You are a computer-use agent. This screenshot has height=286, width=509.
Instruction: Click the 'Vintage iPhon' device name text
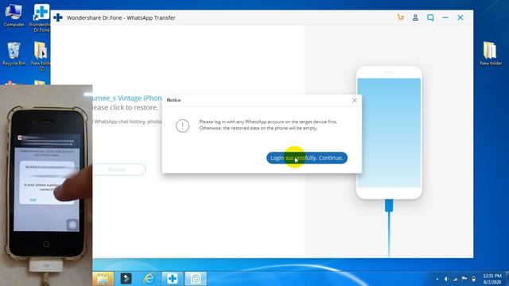click(x=140, y=98)
